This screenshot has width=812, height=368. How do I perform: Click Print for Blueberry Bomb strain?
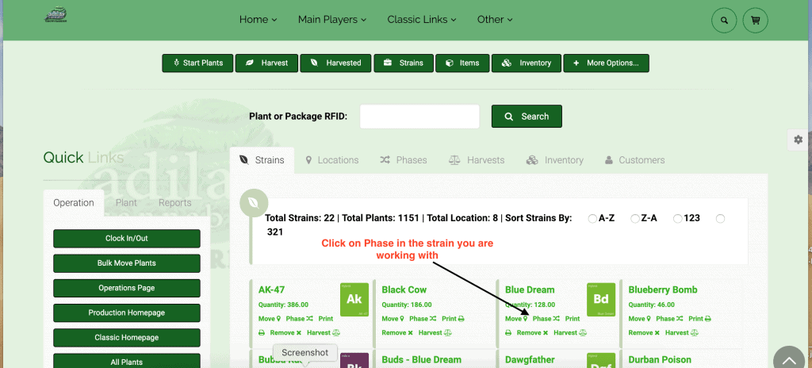pos(699,319)
